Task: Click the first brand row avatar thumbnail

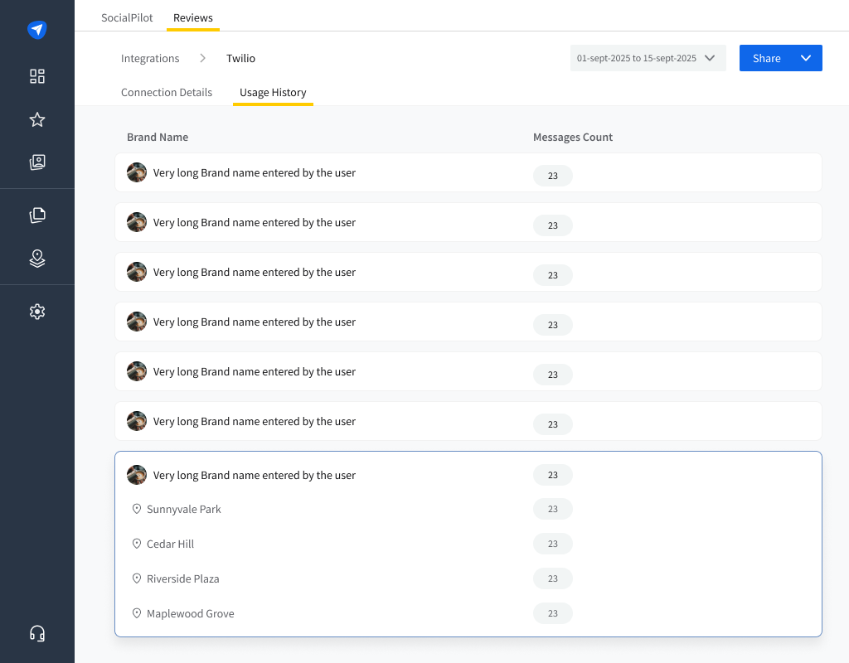Action: tap(137, 172)
